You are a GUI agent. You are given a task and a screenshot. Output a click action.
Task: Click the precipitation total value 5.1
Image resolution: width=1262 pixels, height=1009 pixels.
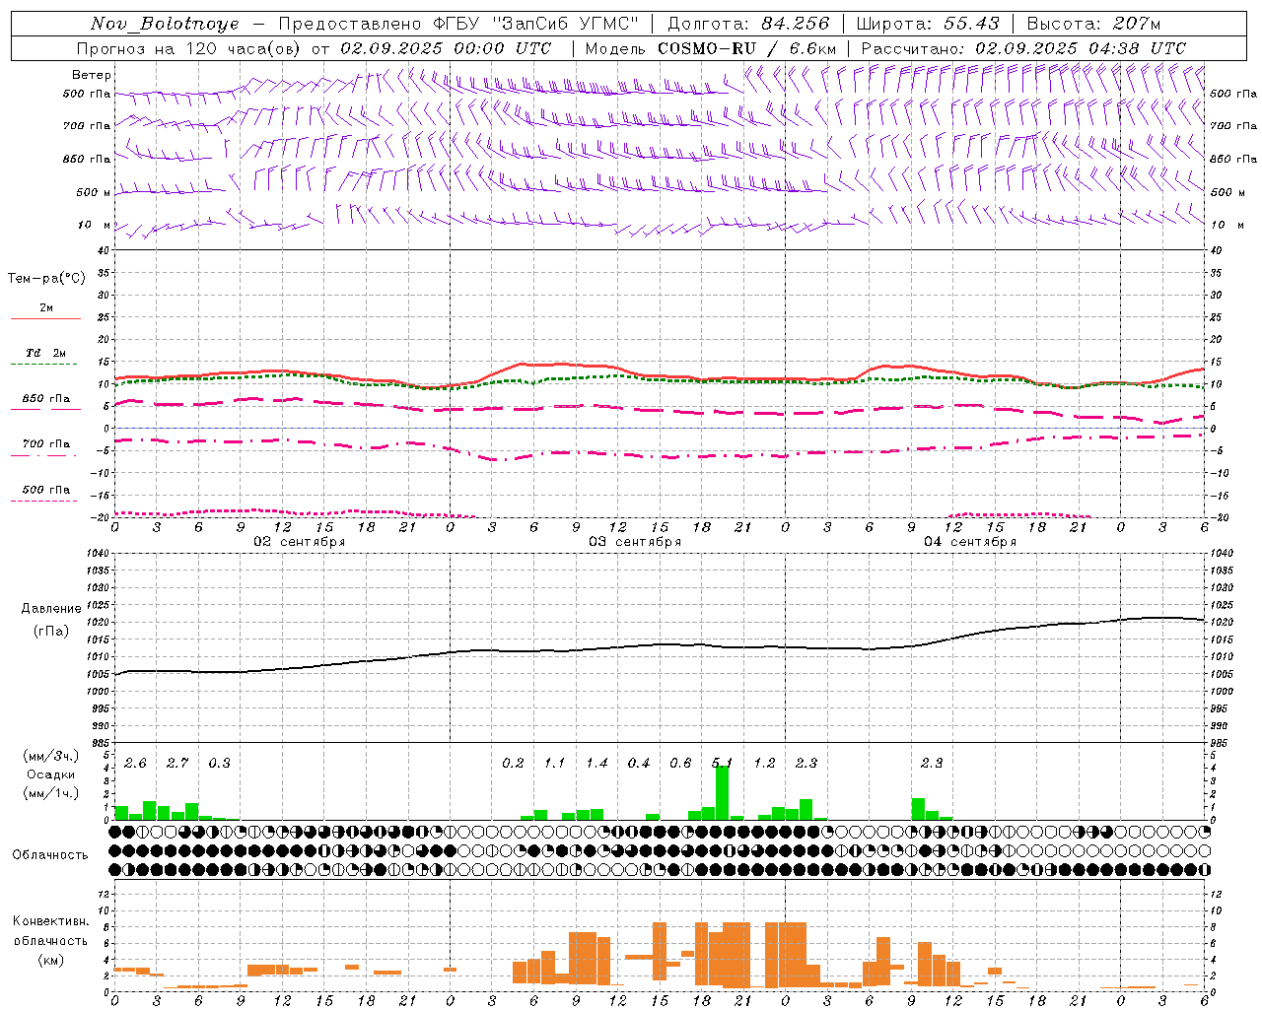pos(723,764)
